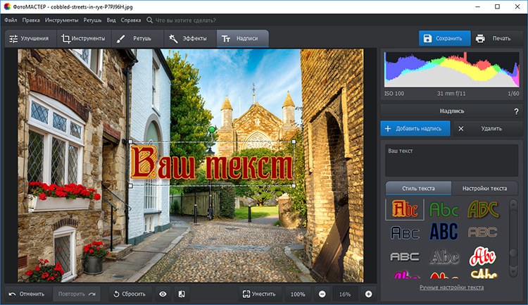Select the gray embossed Abc text style

point(444,257)
